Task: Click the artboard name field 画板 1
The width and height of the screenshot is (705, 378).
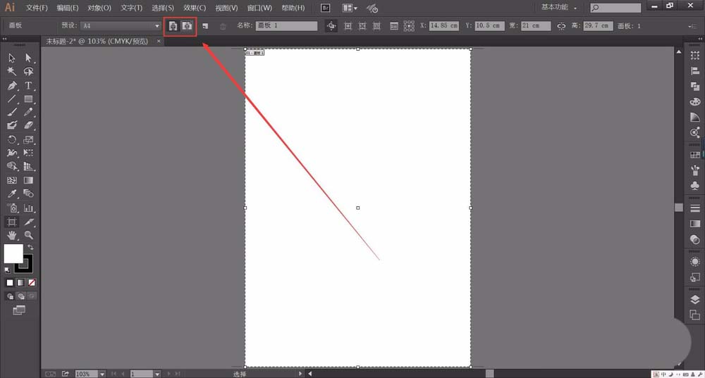Action: pyautogui.click(x=286, y=26)
